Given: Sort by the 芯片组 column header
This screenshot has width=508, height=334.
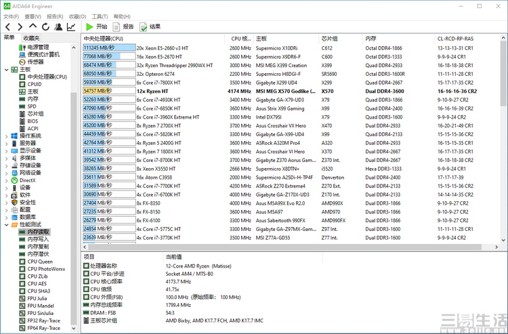Looking at the screenshot, I should point(341,39).
